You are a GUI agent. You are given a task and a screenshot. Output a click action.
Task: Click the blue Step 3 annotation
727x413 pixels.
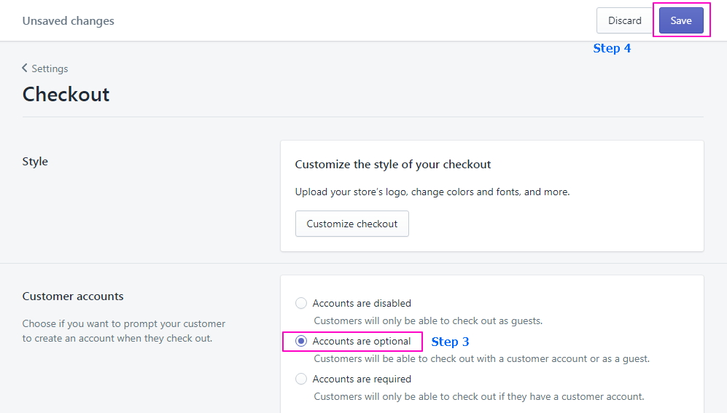450,342
